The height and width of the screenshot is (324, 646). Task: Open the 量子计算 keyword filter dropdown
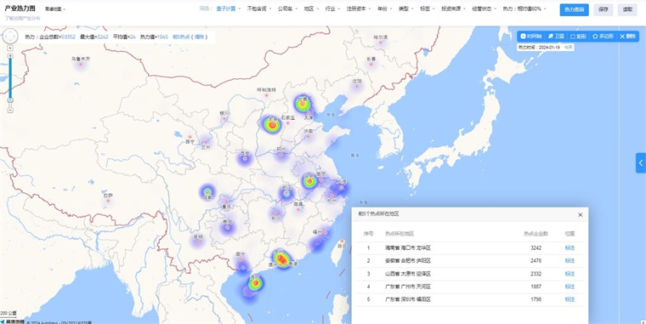pos(228,9)
